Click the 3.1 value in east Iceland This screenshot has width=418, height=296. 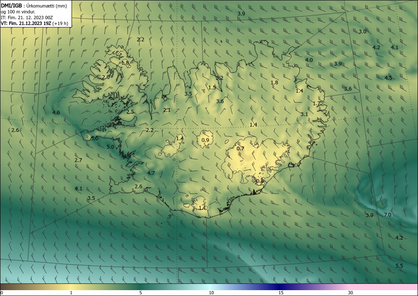304,114
